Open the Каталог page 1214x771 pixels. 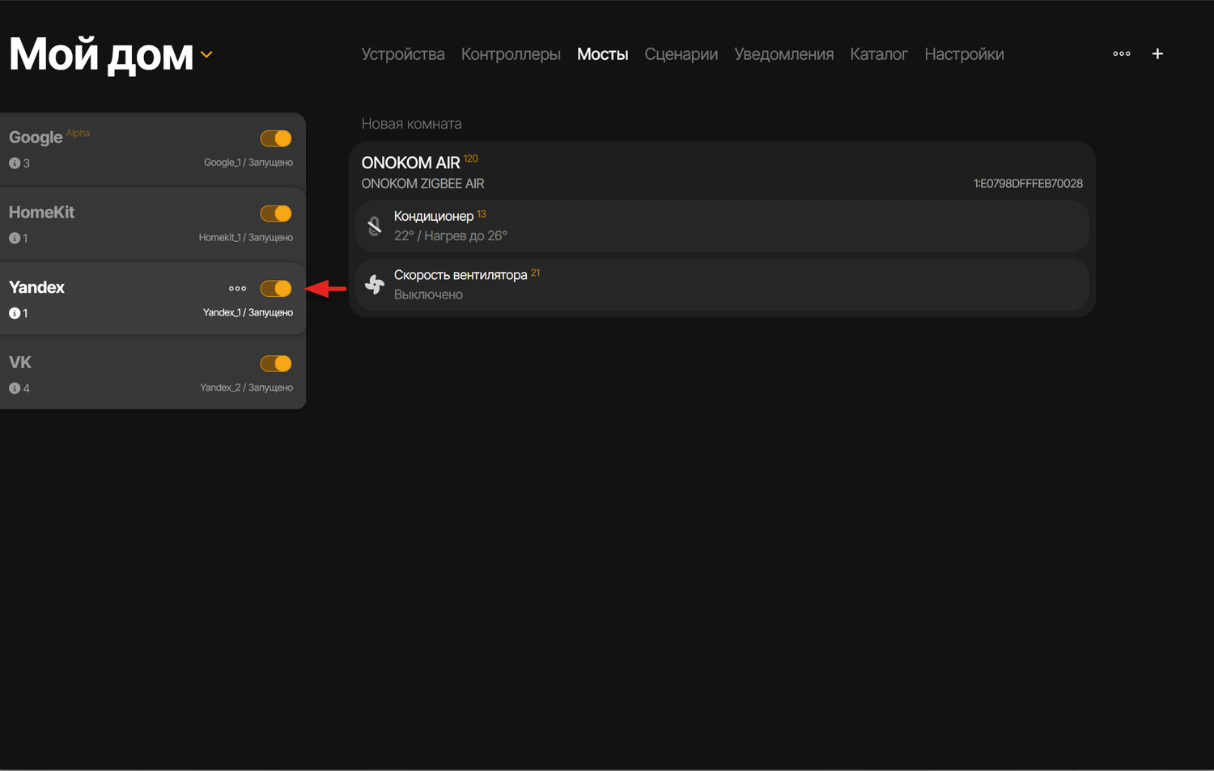[878, 54]
